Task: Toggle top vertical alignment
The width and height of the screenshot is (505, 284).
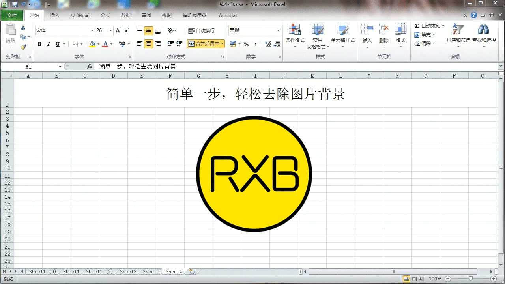Action: [x=140, y=30]
